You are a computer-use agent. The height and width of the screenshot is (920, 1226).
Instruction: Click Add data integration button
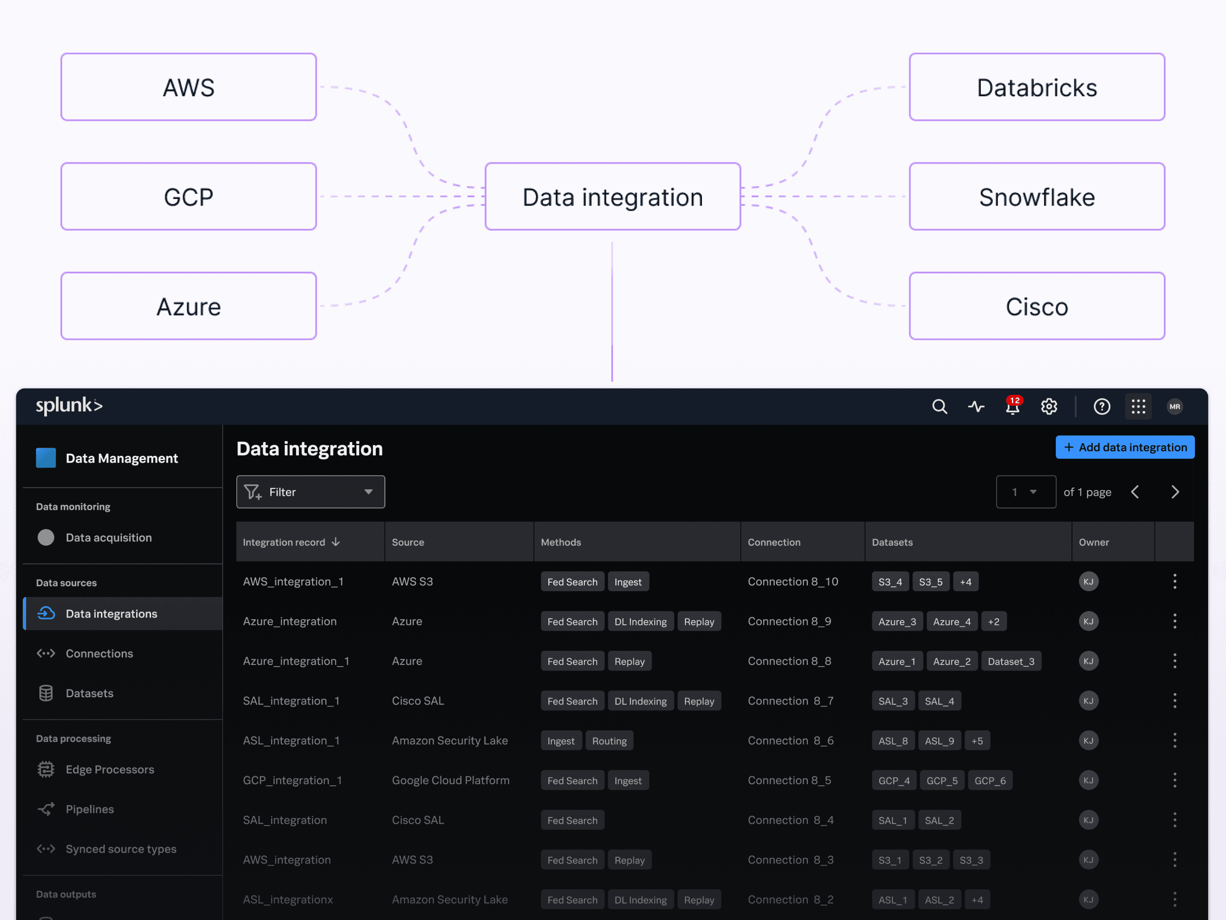coord(1125,447)
